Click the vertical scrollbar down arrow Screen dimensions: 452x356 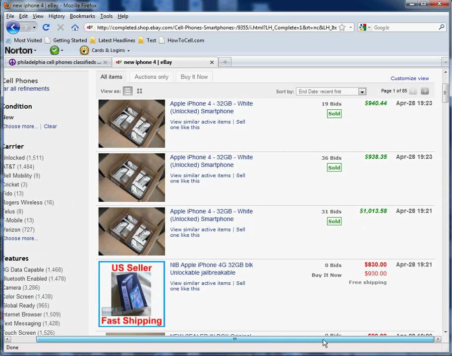point(446,332)
